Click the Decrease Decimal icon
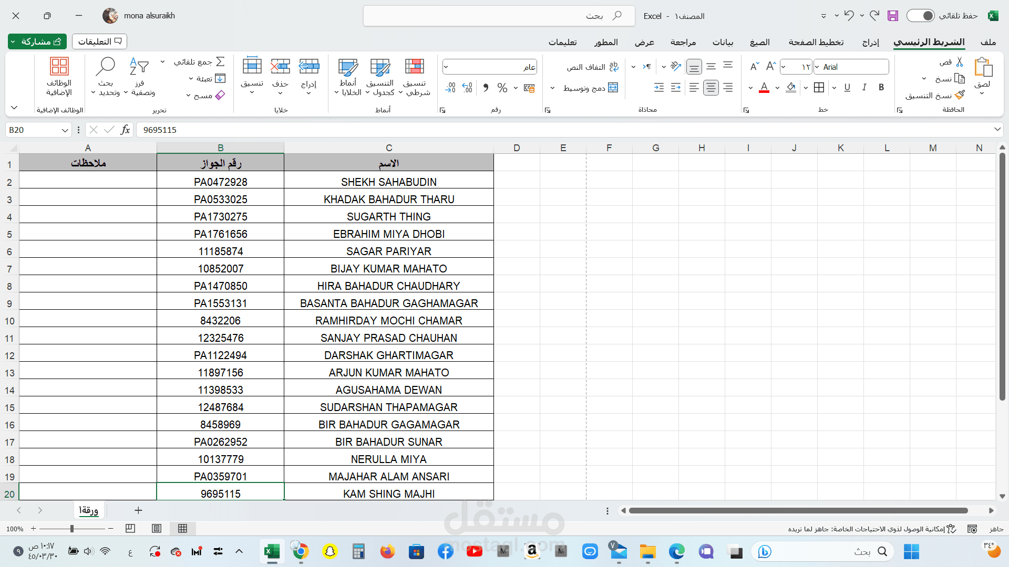 coord(450,88)
